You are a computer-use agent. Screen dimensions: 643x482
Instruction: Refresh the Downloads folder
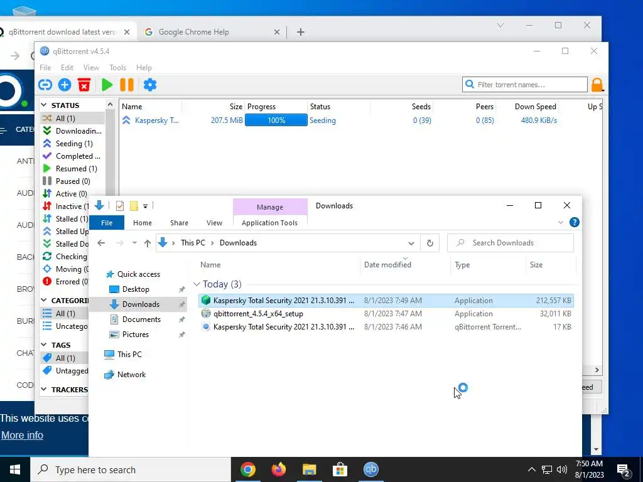click(x=430, y=243)
